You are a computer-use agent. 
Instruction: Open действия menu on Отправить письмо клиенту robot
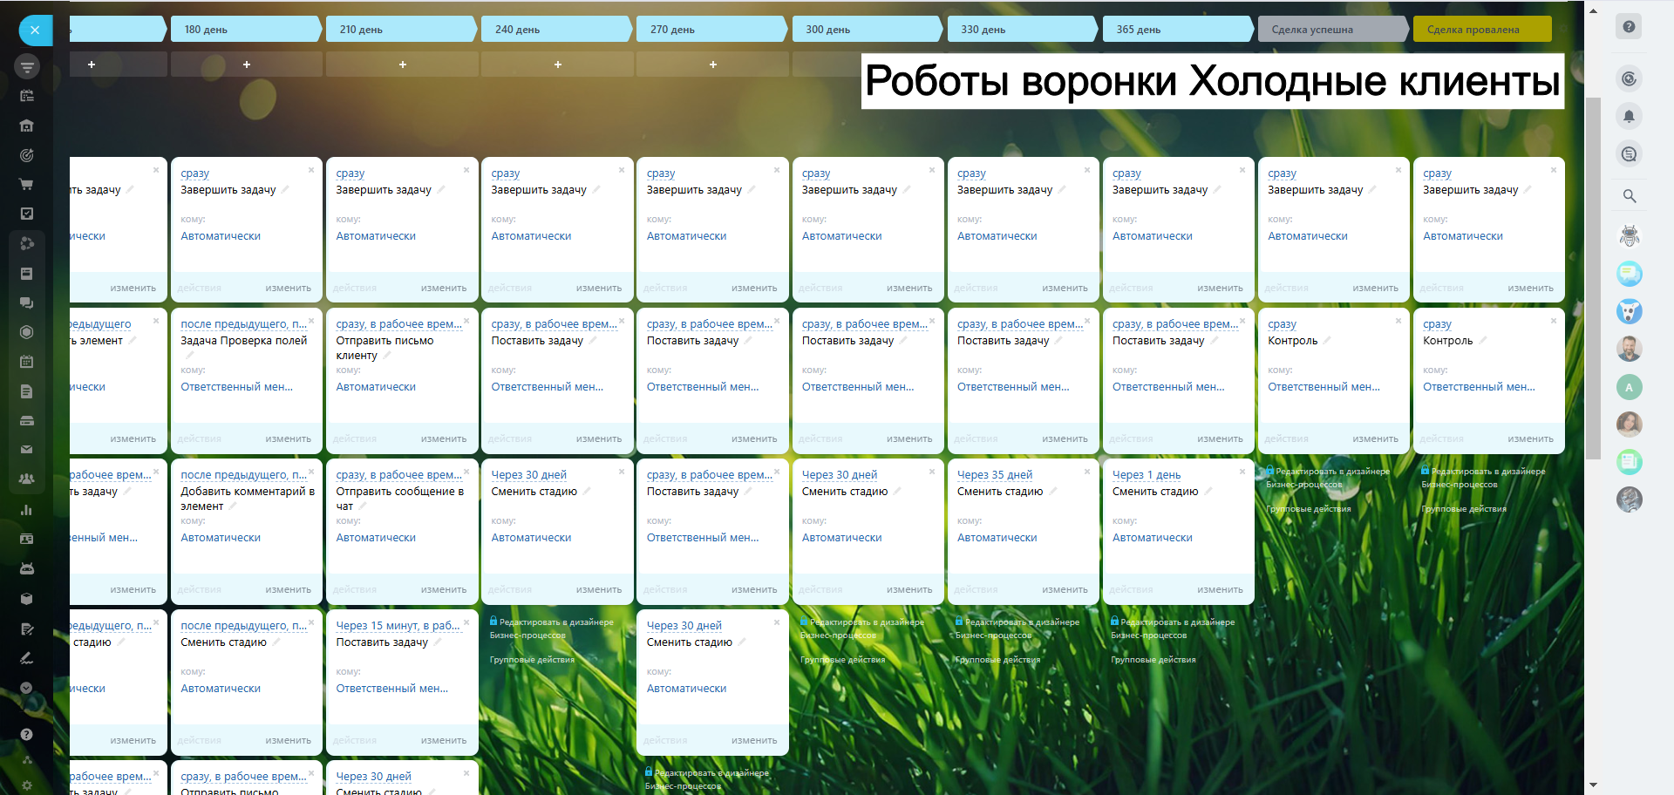(355, 439)
